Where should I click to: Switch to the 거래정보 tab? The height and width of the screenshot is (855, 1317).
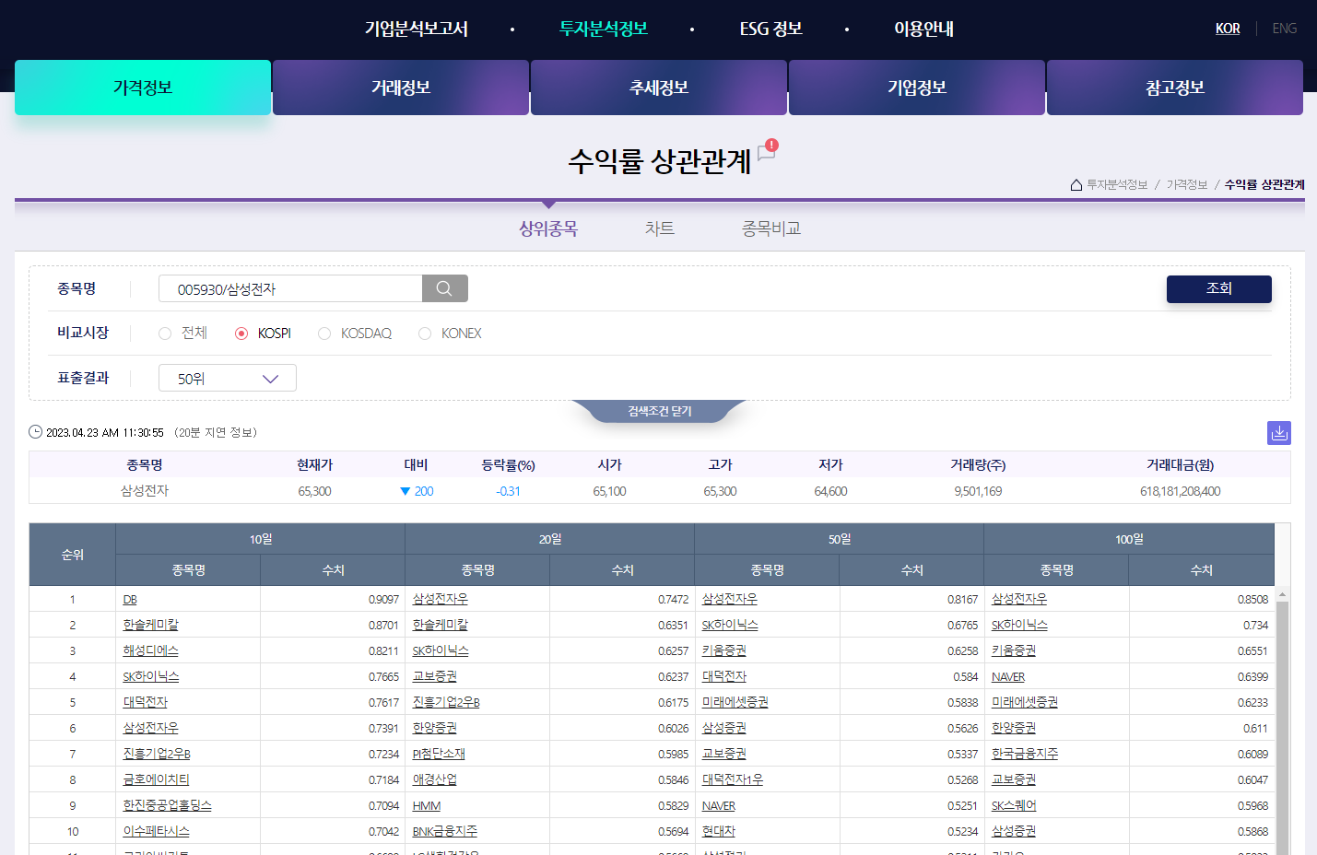(401, 88)
